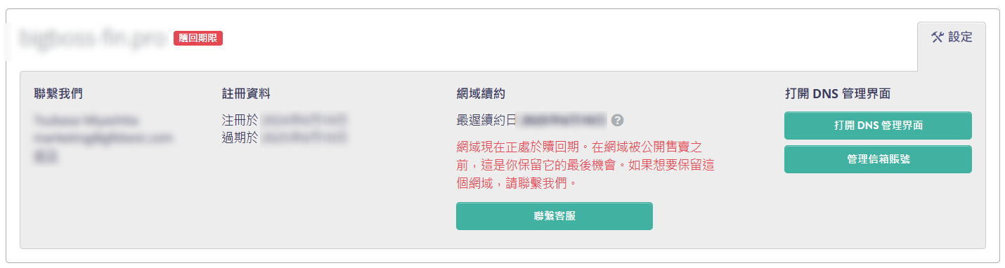Select the red 贖回期限 badge

[x=198, y=39]
